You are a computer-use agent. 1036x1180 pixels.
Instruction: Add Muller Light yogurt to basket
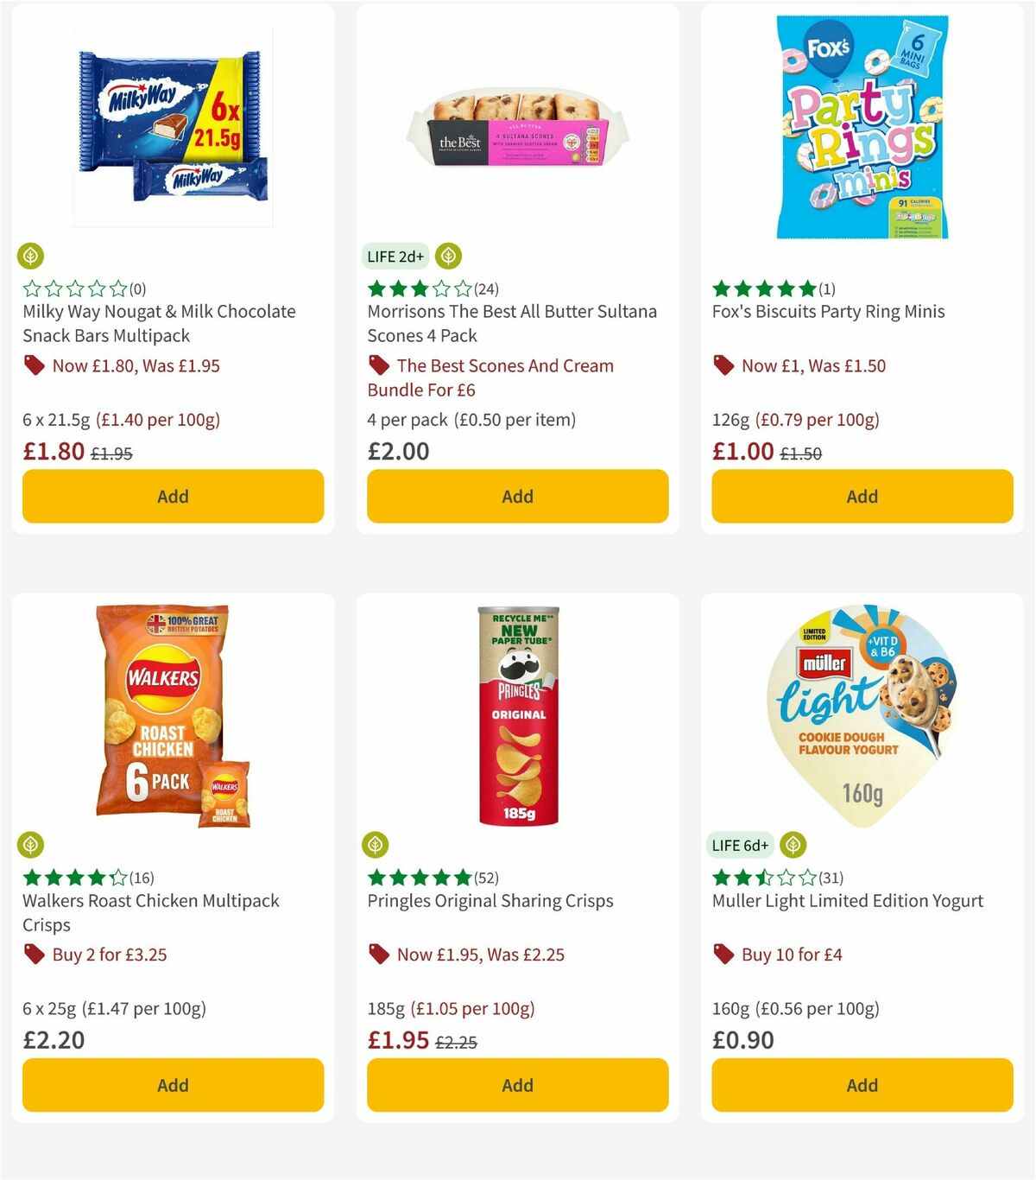coord(862,1085)
